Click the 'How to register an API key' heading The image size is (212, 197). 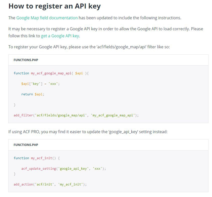point(55,6)
